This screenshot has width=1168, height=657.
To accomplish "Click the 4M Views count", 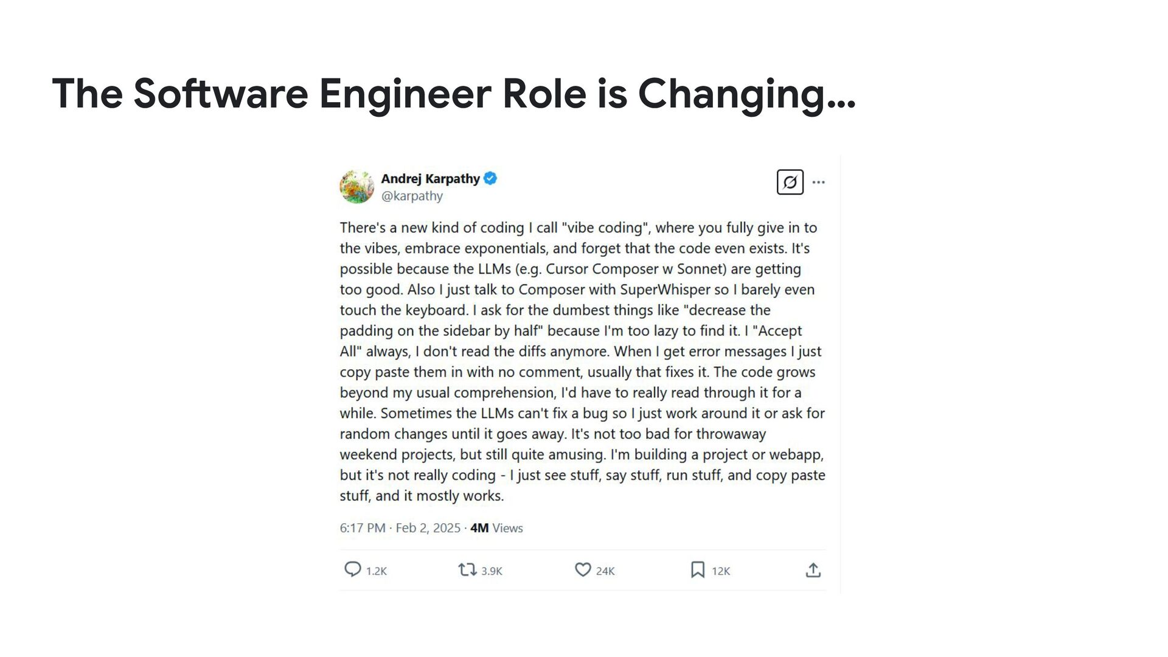I will pyautogui.click(x=496, y=528).
